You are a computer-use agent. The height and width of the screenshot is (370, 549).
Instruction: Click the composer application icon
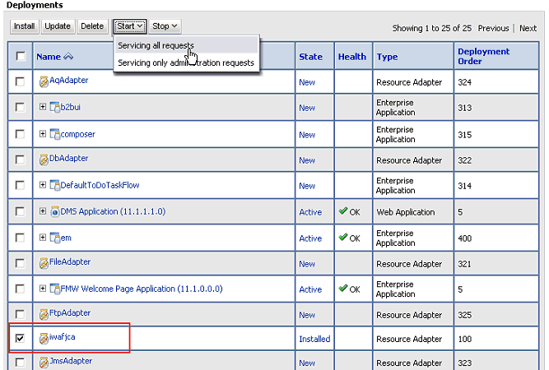tap(55, 134)
